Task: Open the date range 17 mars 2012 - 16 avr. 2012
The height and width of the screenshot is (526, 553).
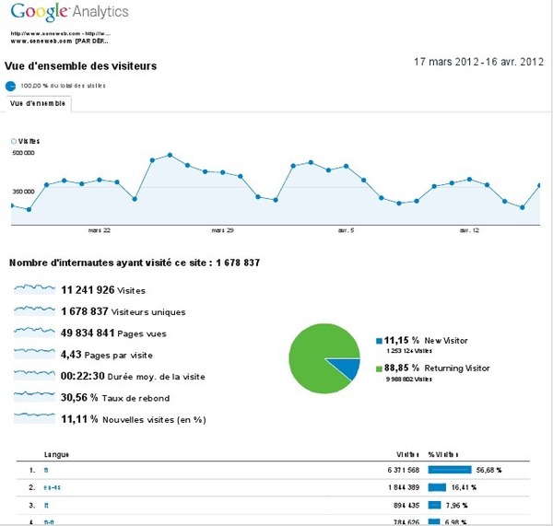Action: (x=479, y=63)
